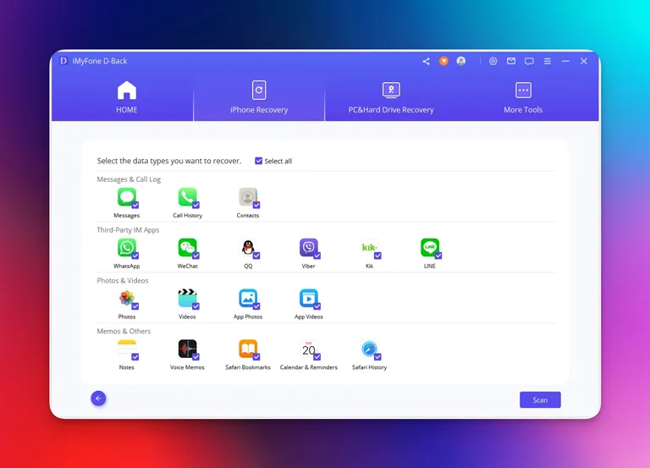Screen dimensions: 650x468
Task: Click the Videos clapperboard icon
Action: pos(187,298)
